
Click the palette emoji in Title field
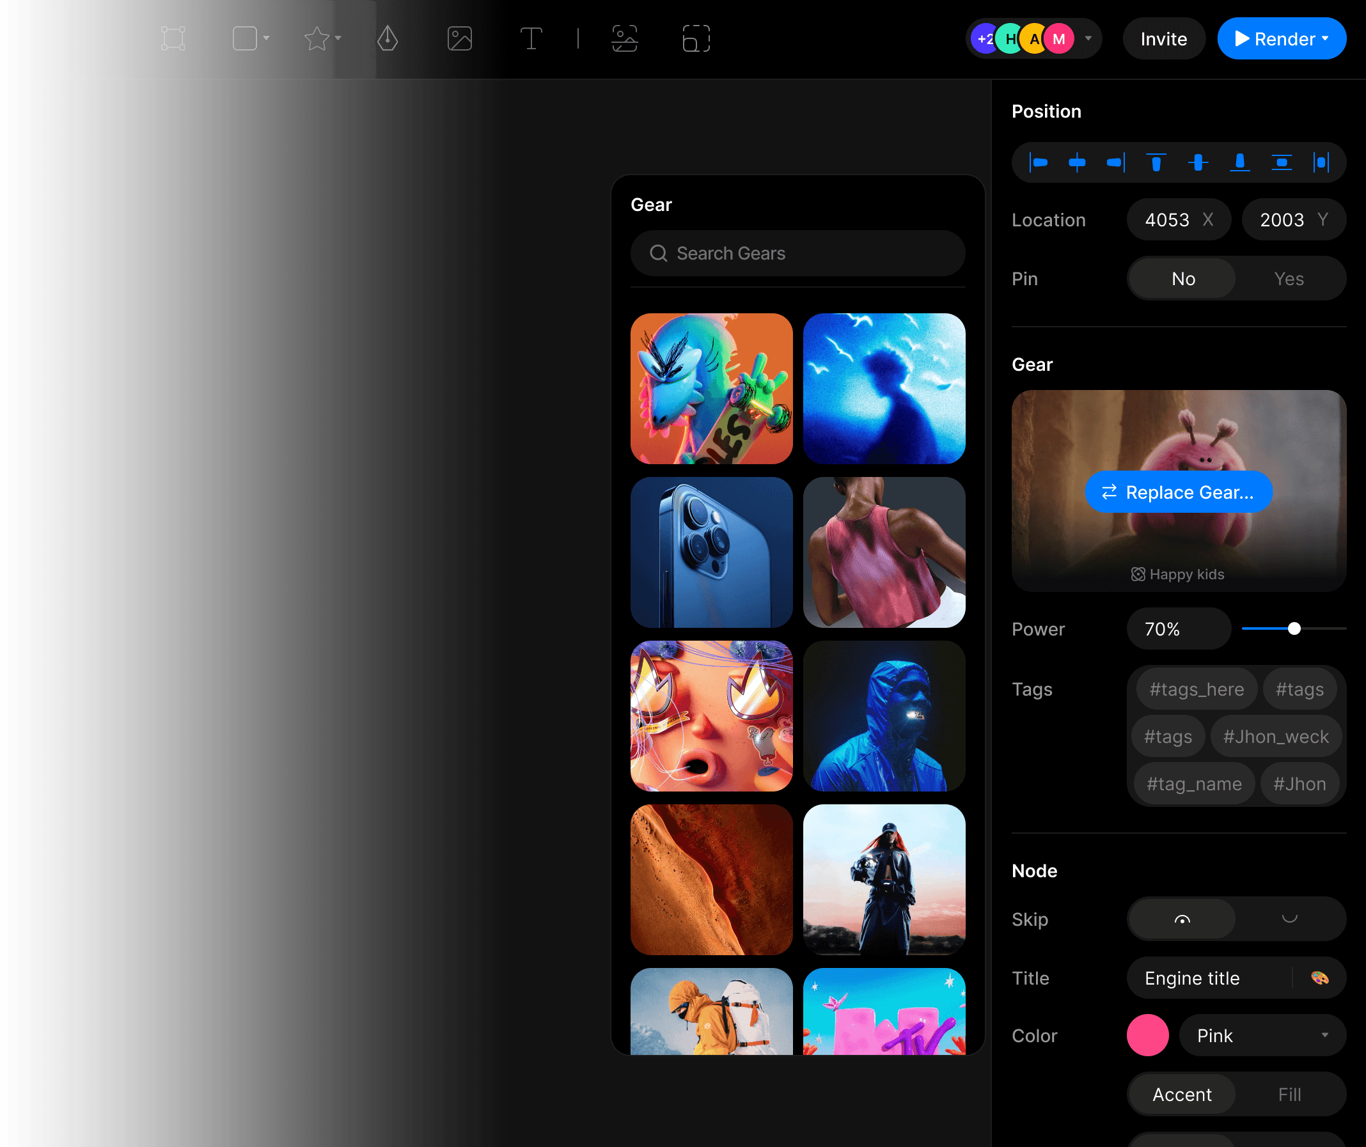[1320, 978]
